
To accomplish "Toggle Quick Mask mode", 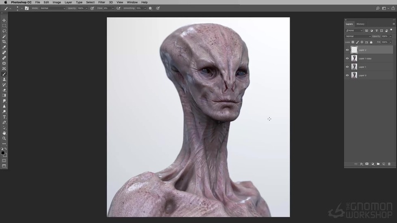I will (4, 161).
